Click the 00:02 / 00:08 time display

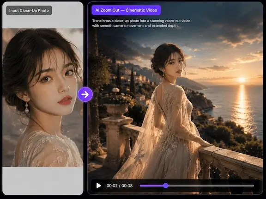[x=120, y=186]
